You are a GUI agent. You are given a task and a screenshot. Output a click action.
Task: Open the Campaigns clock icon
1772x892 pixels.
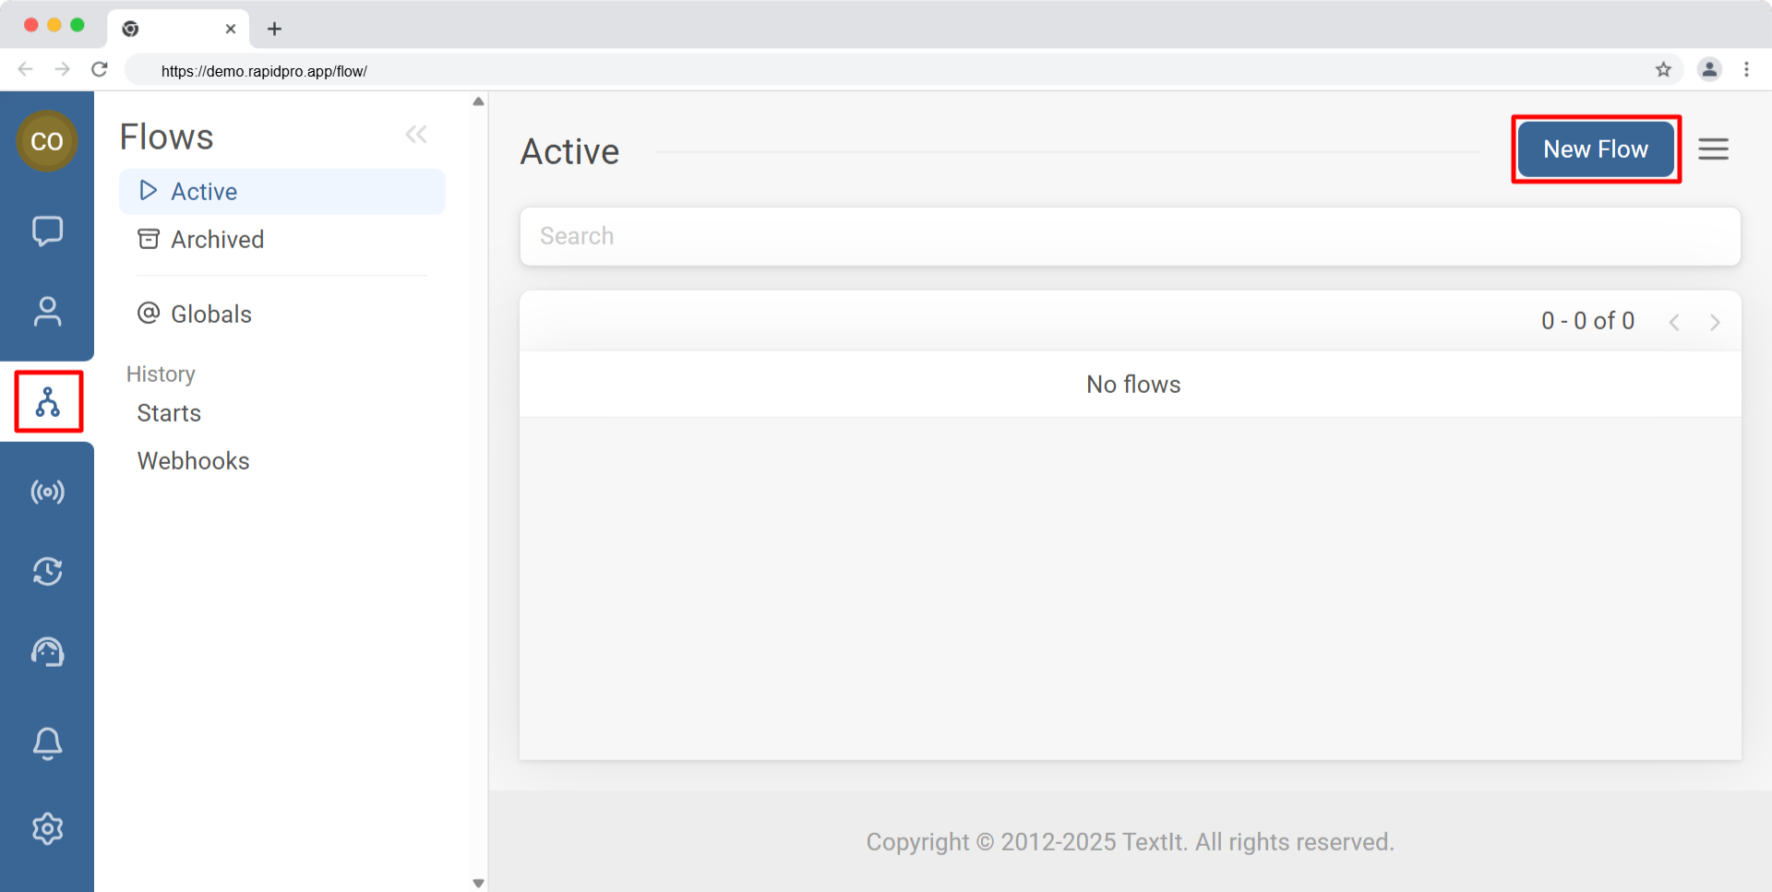(x=47, y=572)
